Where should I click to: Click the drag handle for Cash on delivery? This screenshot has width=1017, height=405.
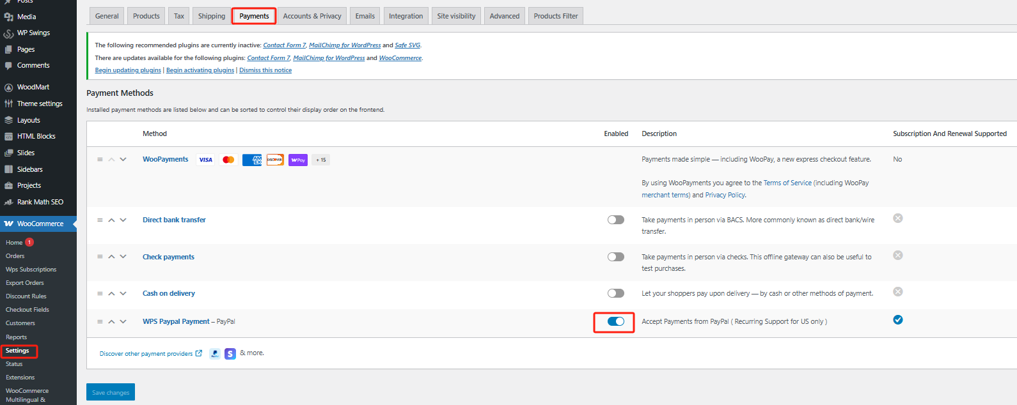click(100, 293)
